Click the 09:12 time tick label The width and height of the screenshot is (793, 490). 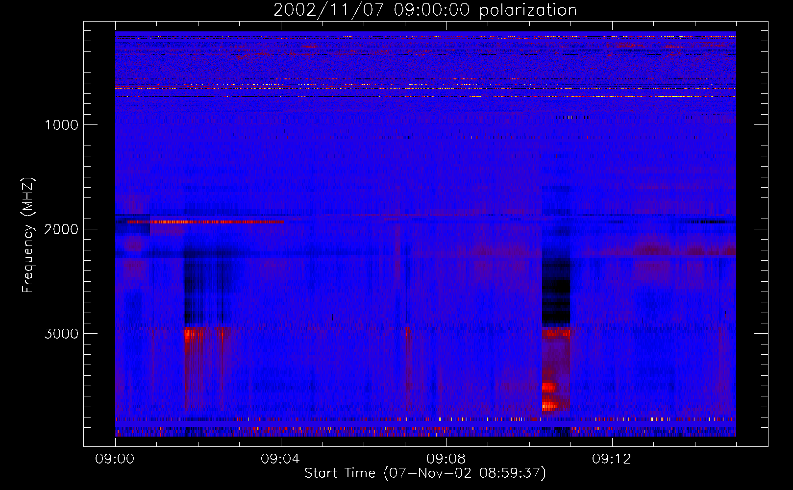[x=612, y=459]
